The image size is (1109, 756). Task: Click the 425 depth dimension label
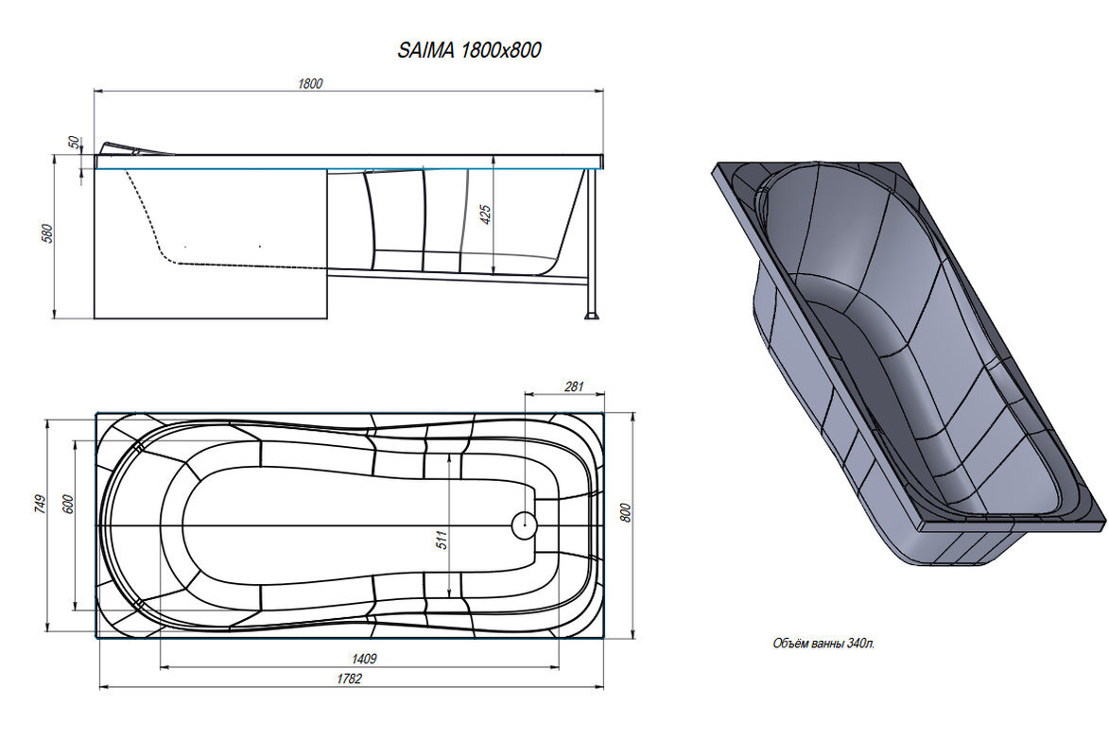coord(486,215)
